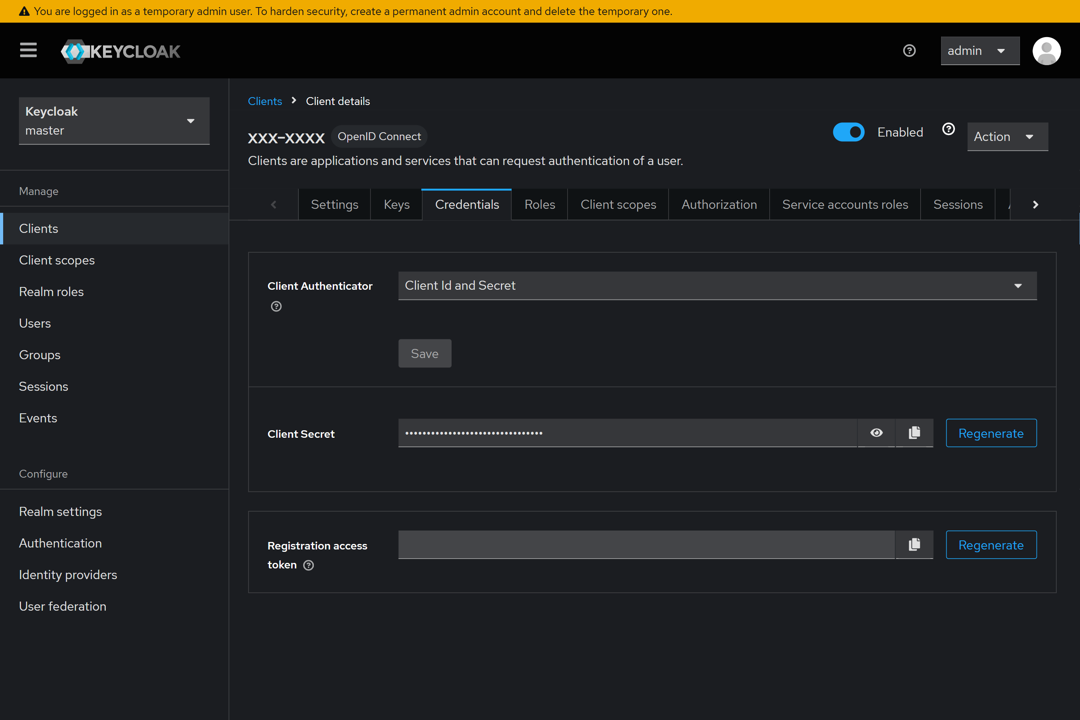Open Client scopes in sidebar
The width and height of the screenshot is (1080, 720).
(x=114, y=261)
